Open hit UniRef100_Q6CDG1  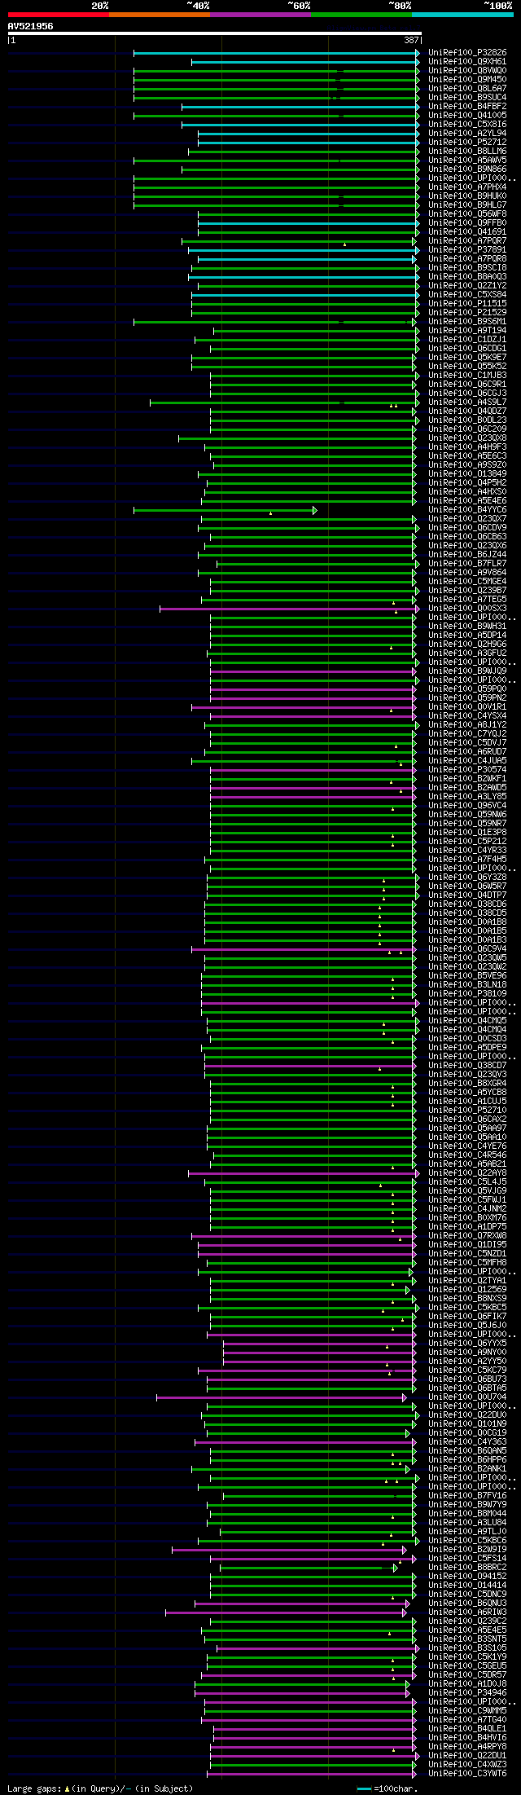tap(467, 349)
